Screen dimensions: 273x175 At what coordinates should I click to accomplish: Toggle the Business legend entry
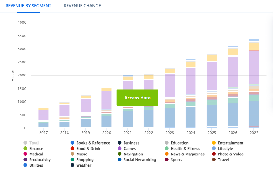click(129, 143)
